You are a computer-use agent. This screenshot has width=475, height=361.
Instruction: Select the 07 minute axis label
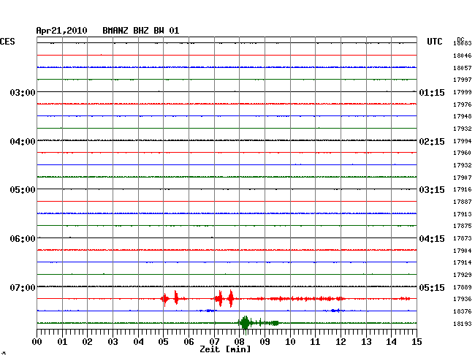214,342
